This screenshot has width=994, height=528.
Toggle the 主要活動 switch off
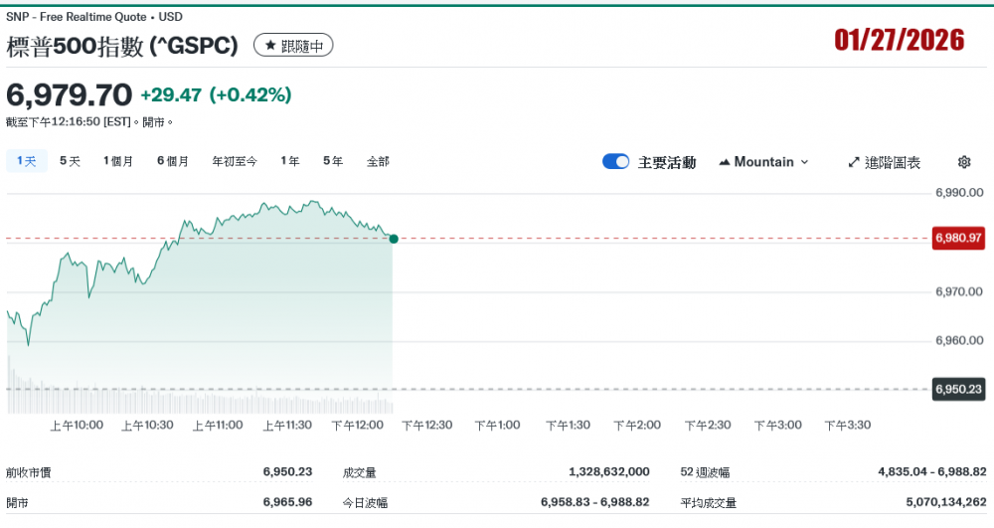coord(616,162)
